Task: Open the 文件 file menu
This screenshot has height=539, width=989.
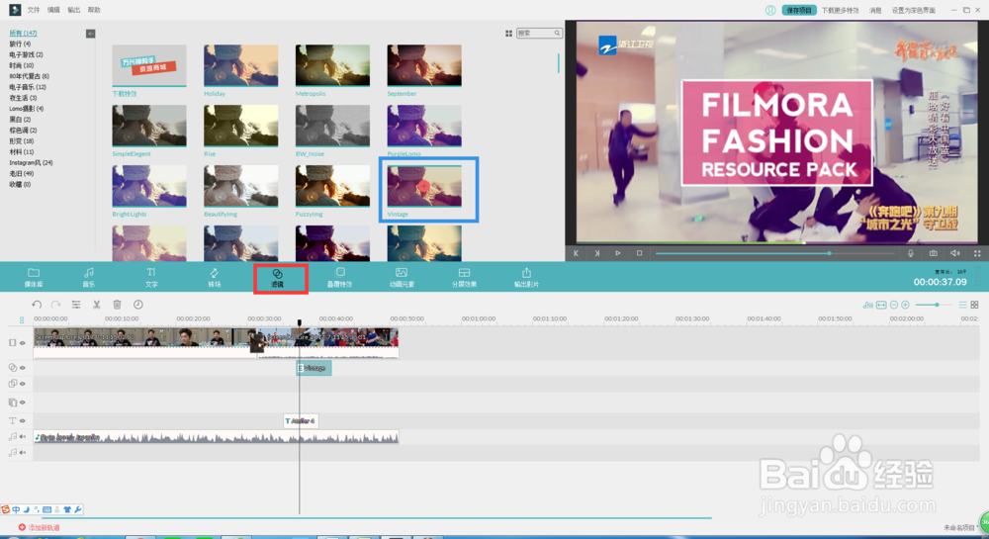Action: (34, 10)
